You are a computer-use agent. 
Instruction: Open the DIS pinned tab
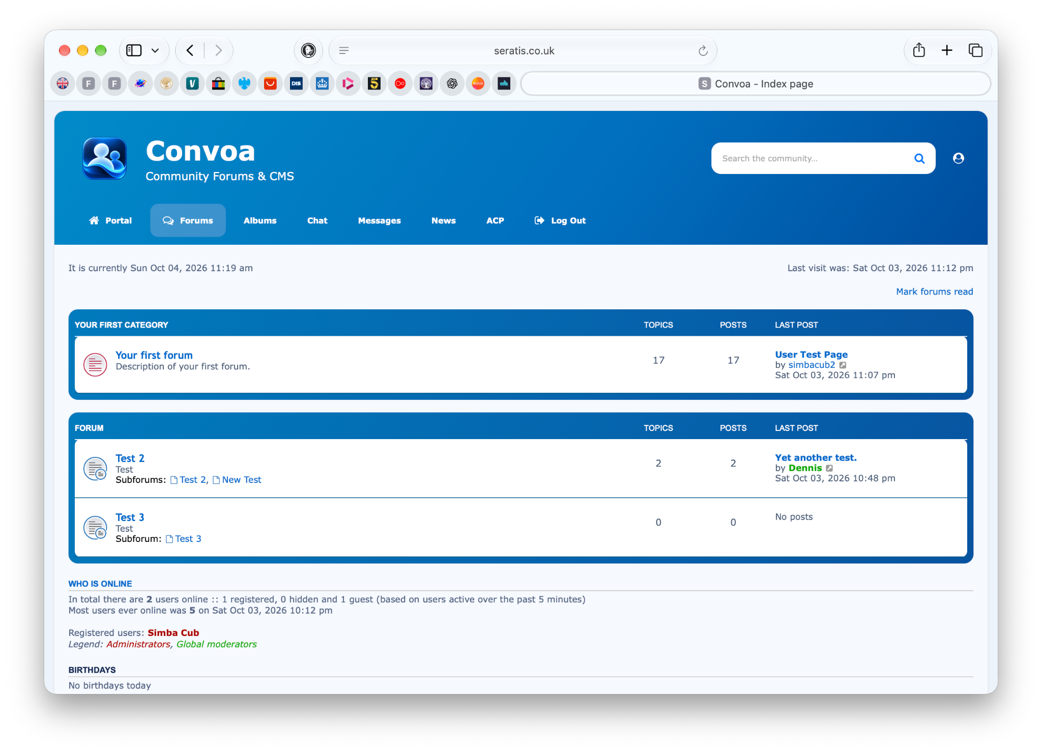click(x=296, y=83)
